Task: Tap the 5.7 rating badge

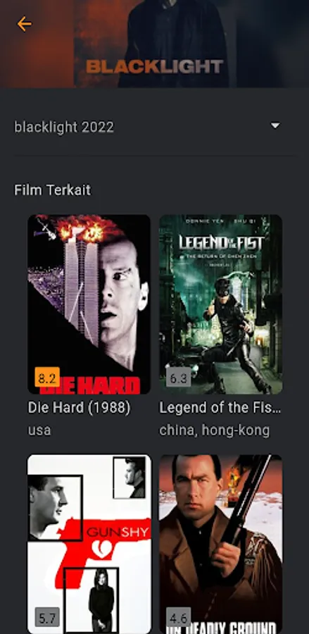Action: tap(47, 617)
